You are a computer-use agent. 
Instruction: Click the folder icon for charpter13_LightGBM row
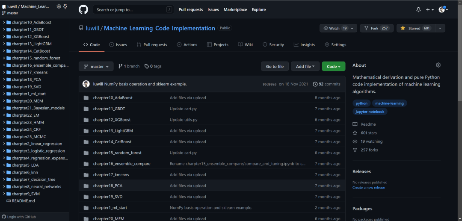click(x=86, y=131)
